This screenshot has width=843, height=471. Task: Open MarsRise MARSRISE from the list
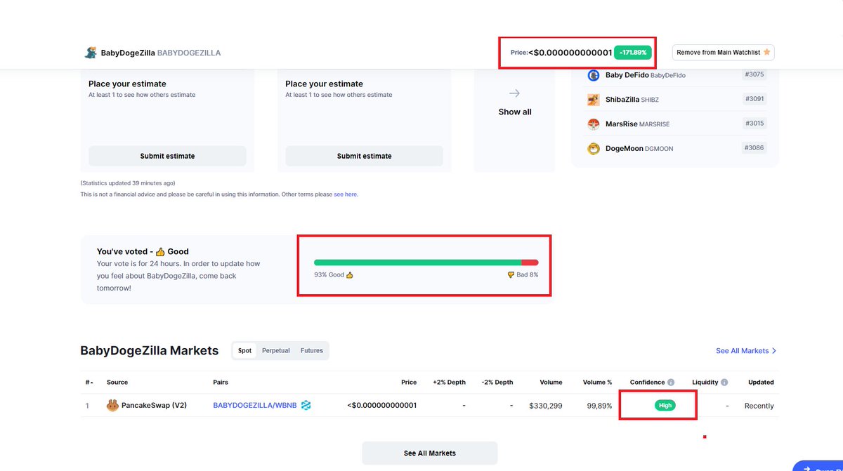pyautogui.click(x=637, y=124)
